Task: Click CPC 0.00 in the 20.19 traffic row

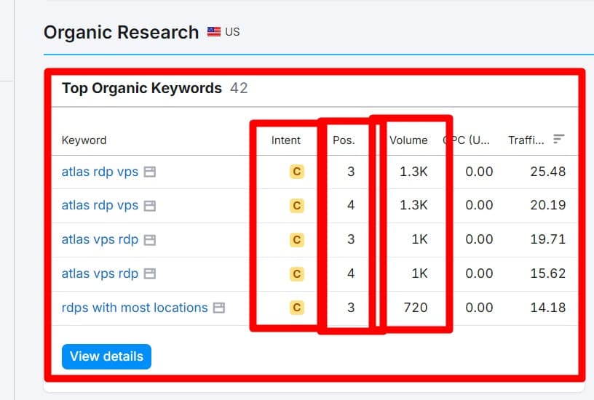Action: 479,205
